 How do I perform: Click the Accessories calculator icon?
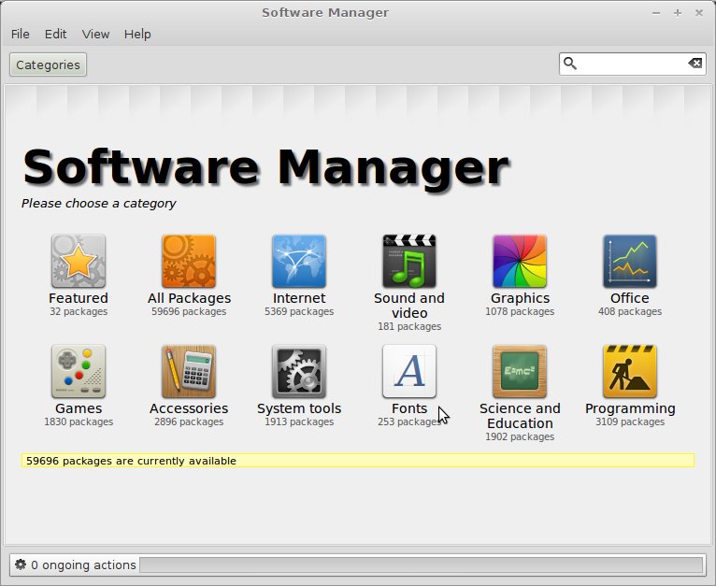(189, 371)
